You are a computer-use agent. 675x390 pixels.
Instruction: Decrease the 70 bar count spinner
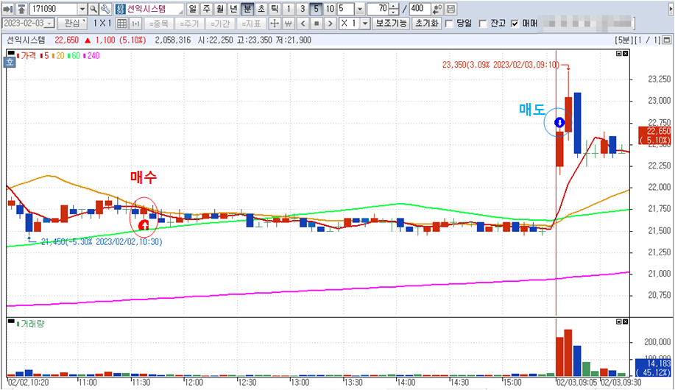pyautogui.click(x=394, y=12)
